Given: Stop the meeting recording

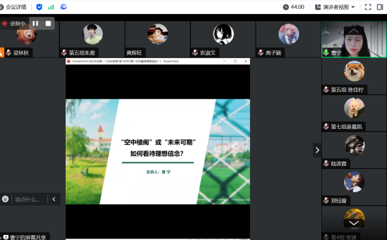Looking at the screenshot, I should coord(48,24).
